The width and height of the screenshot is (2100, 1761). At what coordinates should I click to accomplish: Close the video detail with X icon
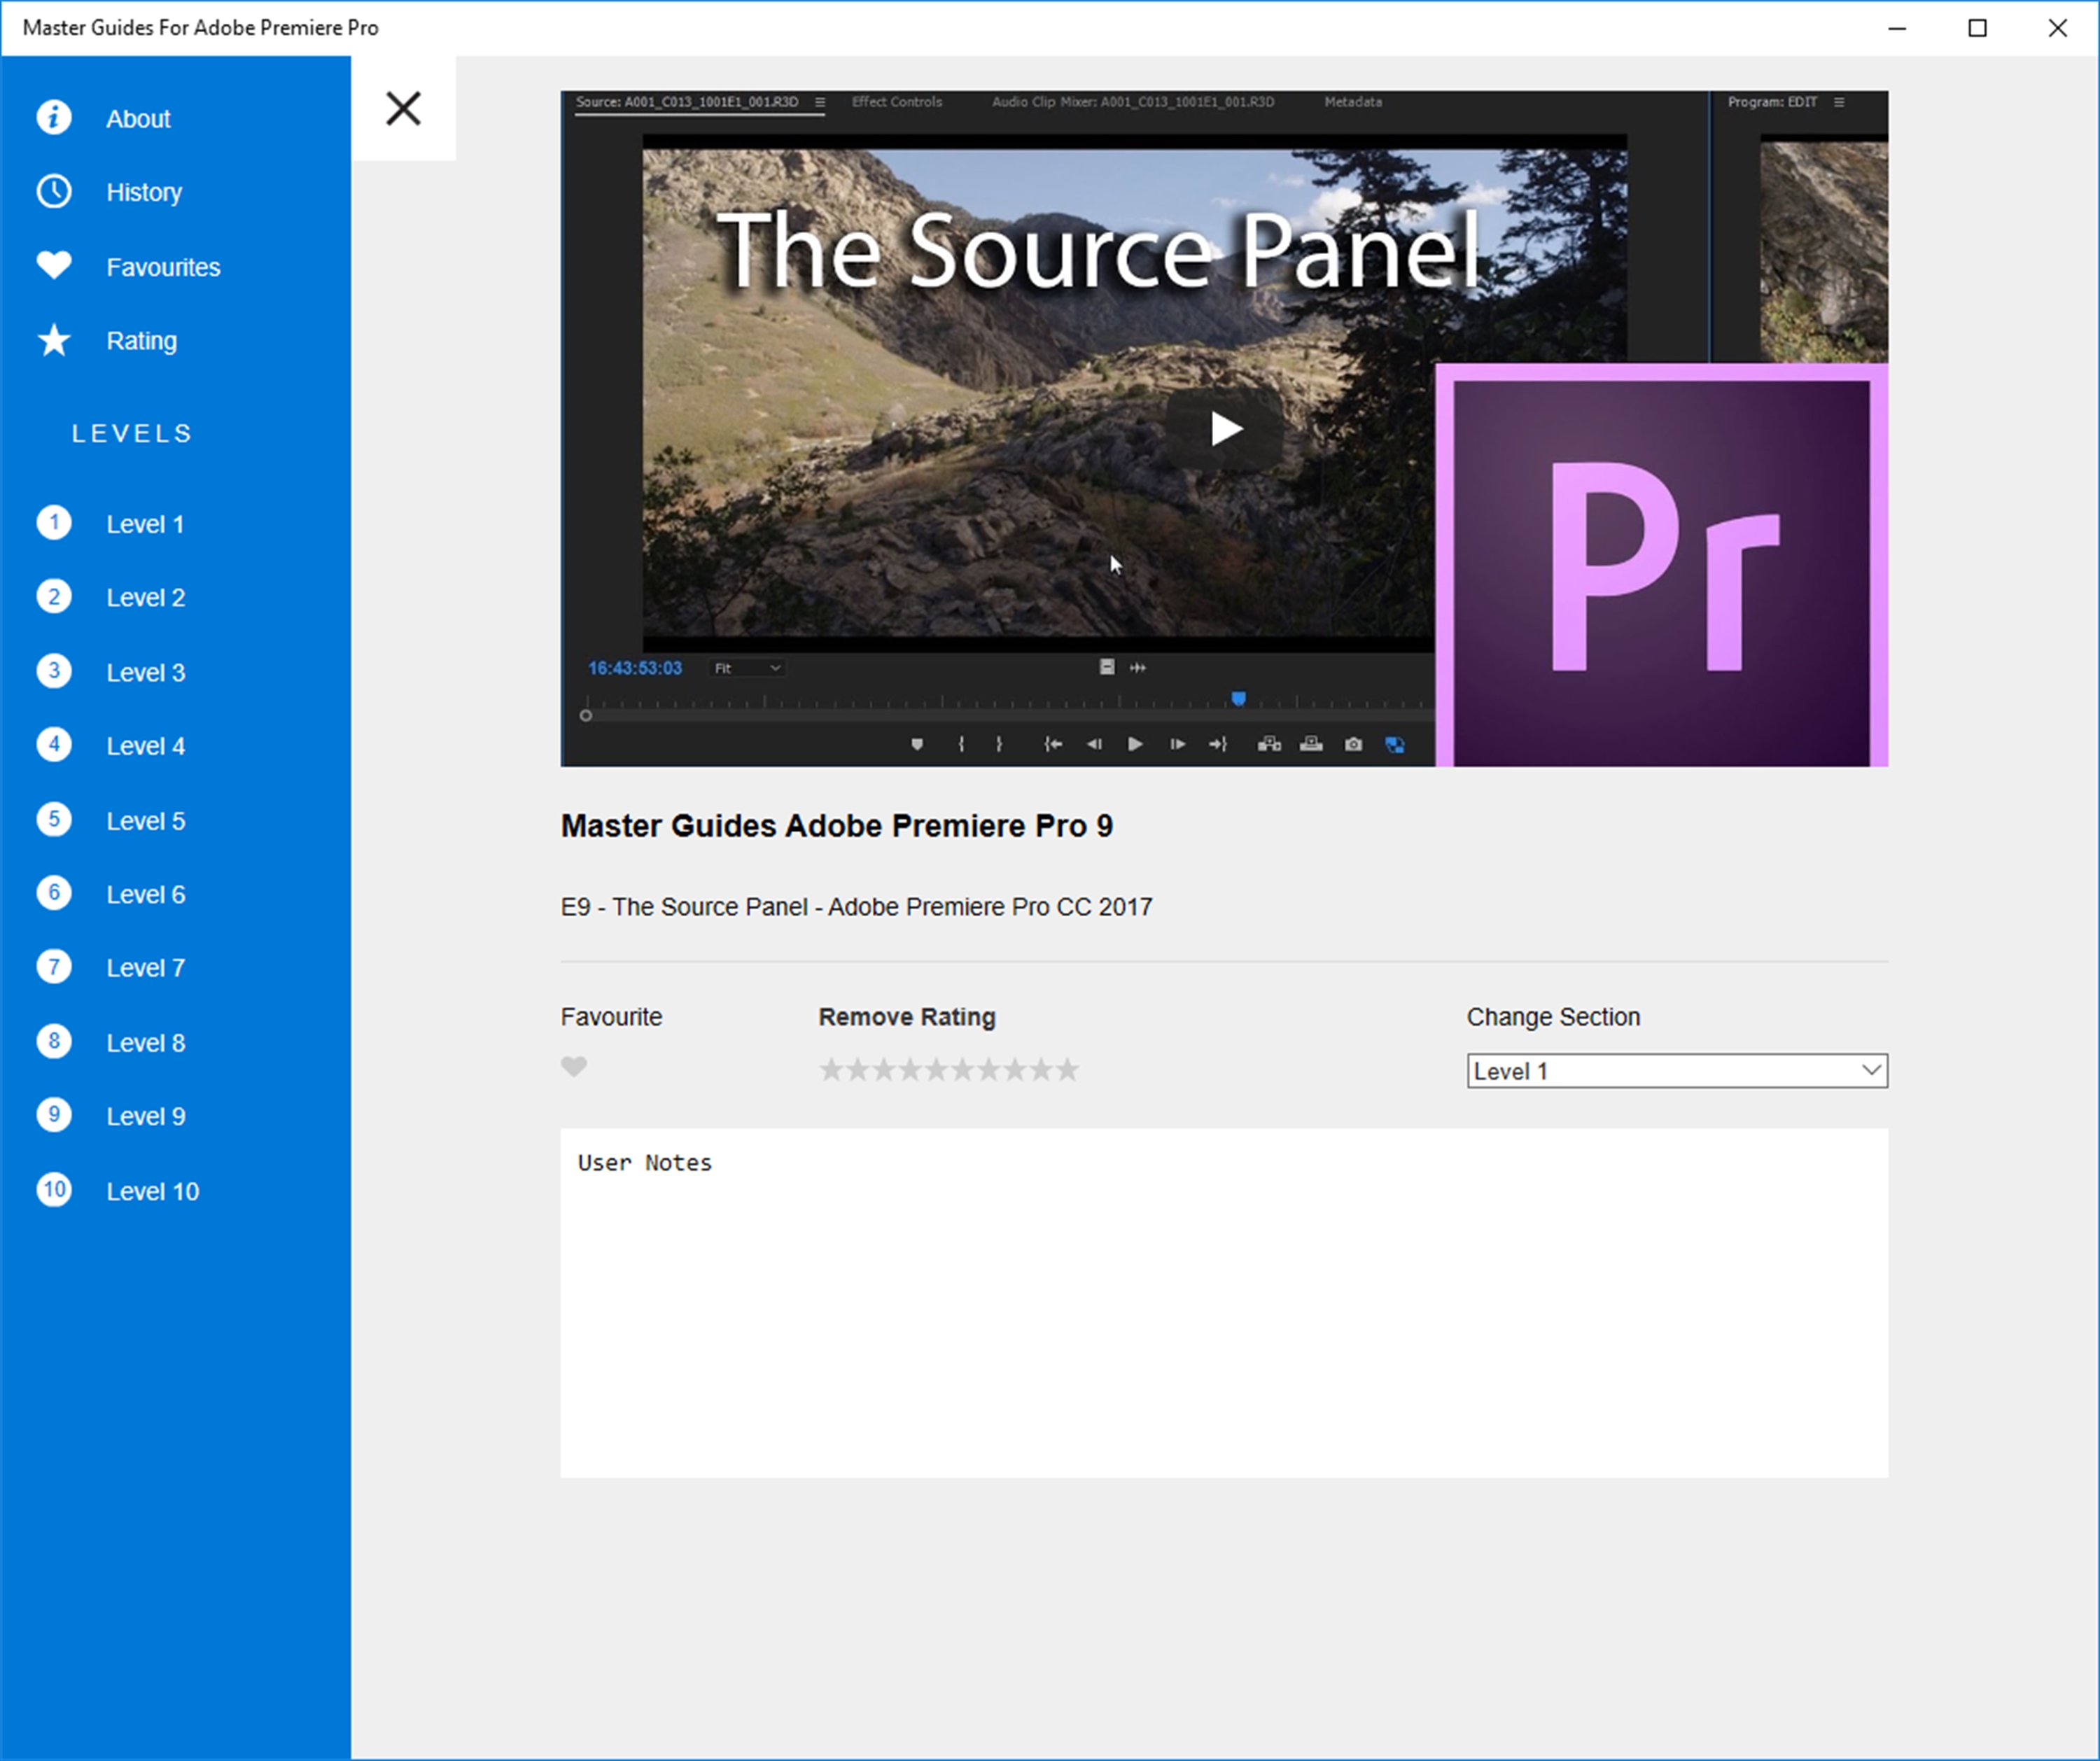pyautogui.click(x=403, y=108)
